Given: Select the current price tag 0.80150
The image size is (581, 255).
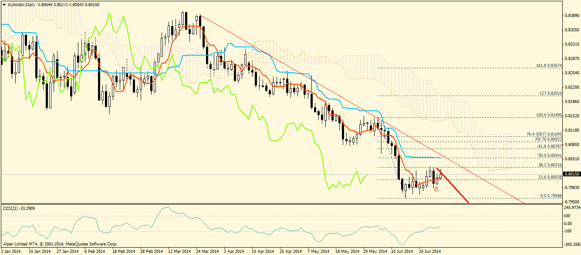Looking at the screenshot, I should click(572, 174).
